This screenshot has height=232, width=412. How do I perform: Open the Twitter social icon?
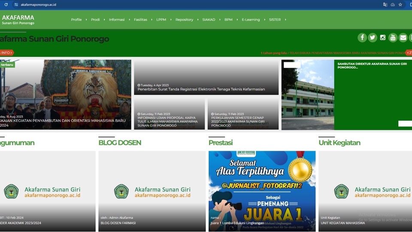point(373,38)
